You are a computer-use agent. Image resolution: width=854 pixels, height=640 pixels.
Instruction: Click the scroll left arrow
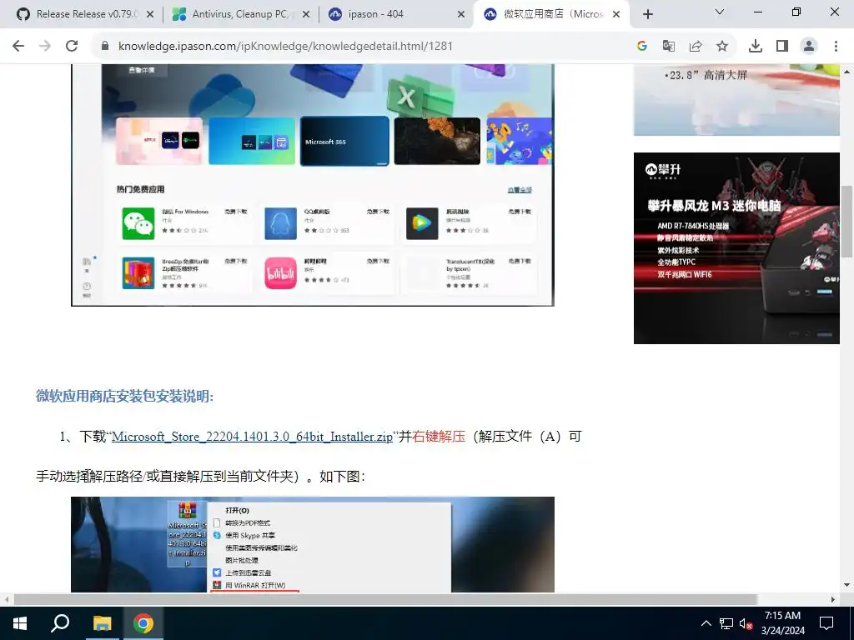coord(6,599)
